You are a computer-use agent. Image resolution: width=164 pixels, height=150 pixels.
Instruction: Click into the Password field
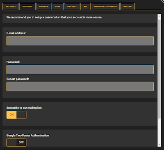click(x=80, y=70)
